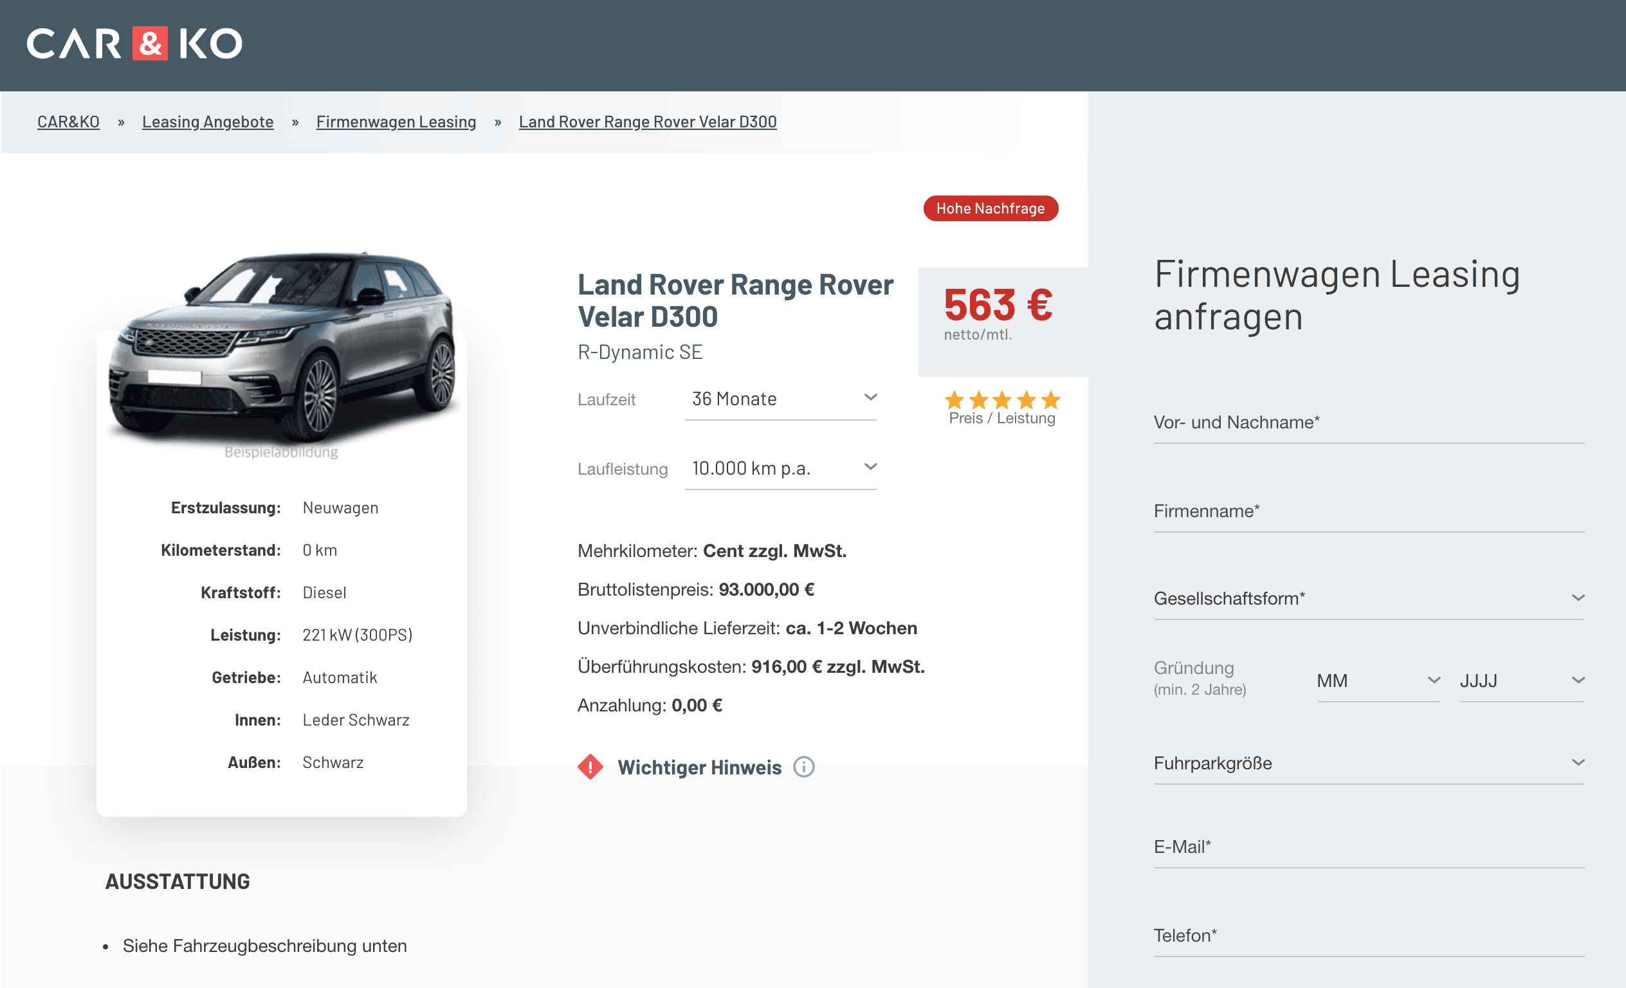Image resolution: width=1626 pixels, height=988 pixels.
Task: Open the Leasing Angebote breadcrumb link
Action: click(x=208, y=122)
